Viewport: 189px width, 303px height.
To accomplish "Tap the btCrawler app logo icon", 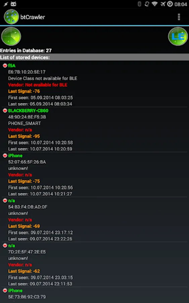I will [11, 17].
